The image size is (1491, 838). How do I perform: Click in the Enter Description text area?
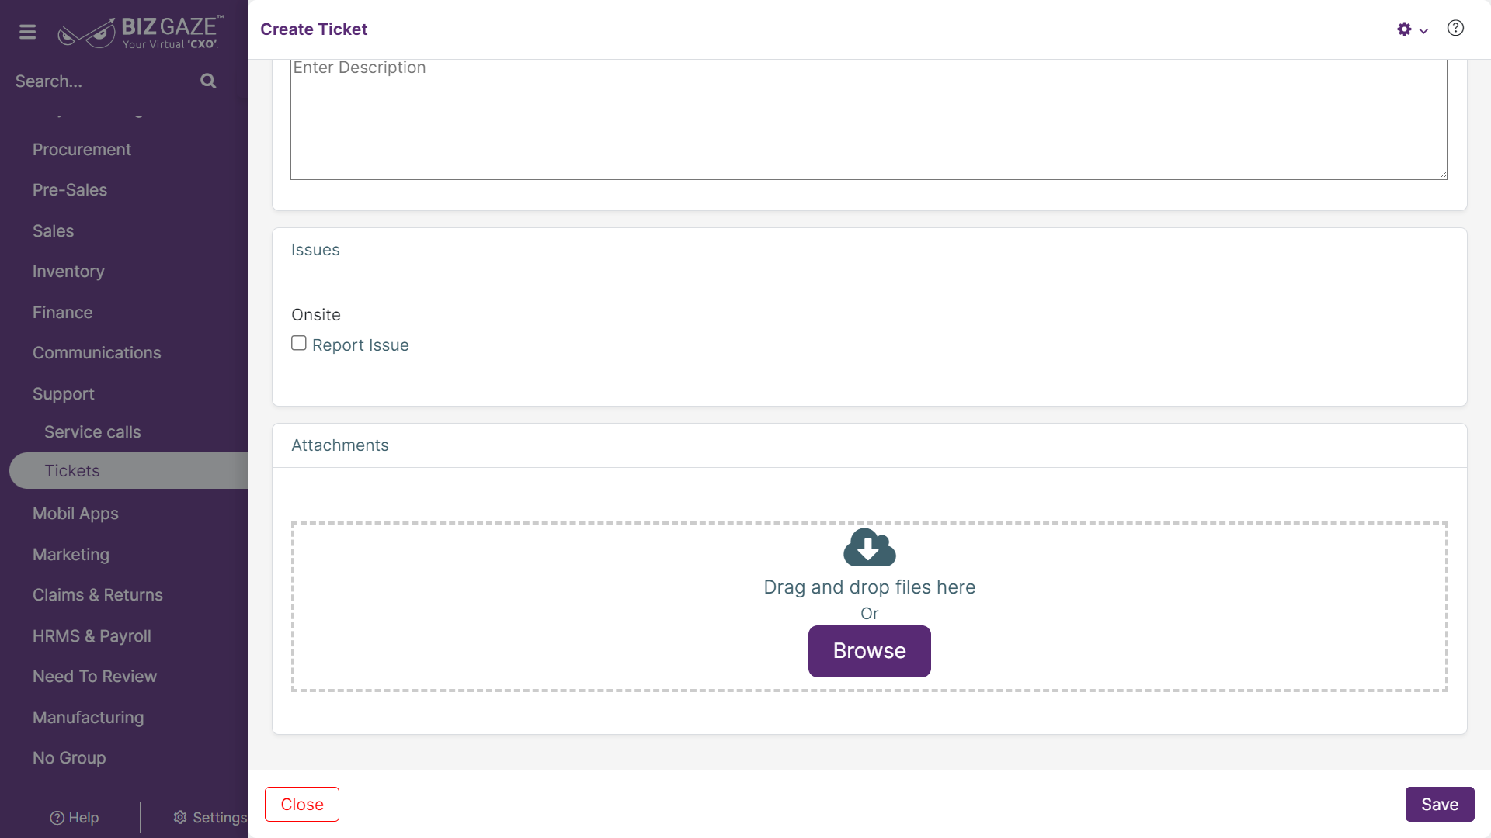point(868,119)
